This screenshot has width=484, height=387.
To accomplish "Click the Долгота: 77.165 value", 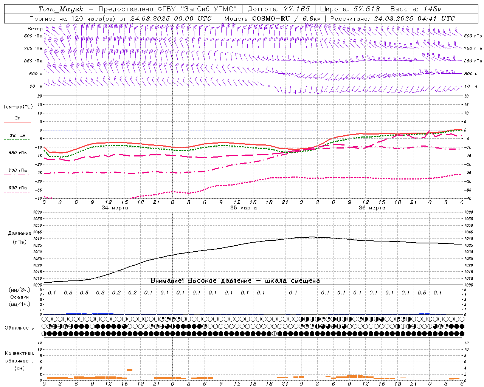I will tap(279, 9).
